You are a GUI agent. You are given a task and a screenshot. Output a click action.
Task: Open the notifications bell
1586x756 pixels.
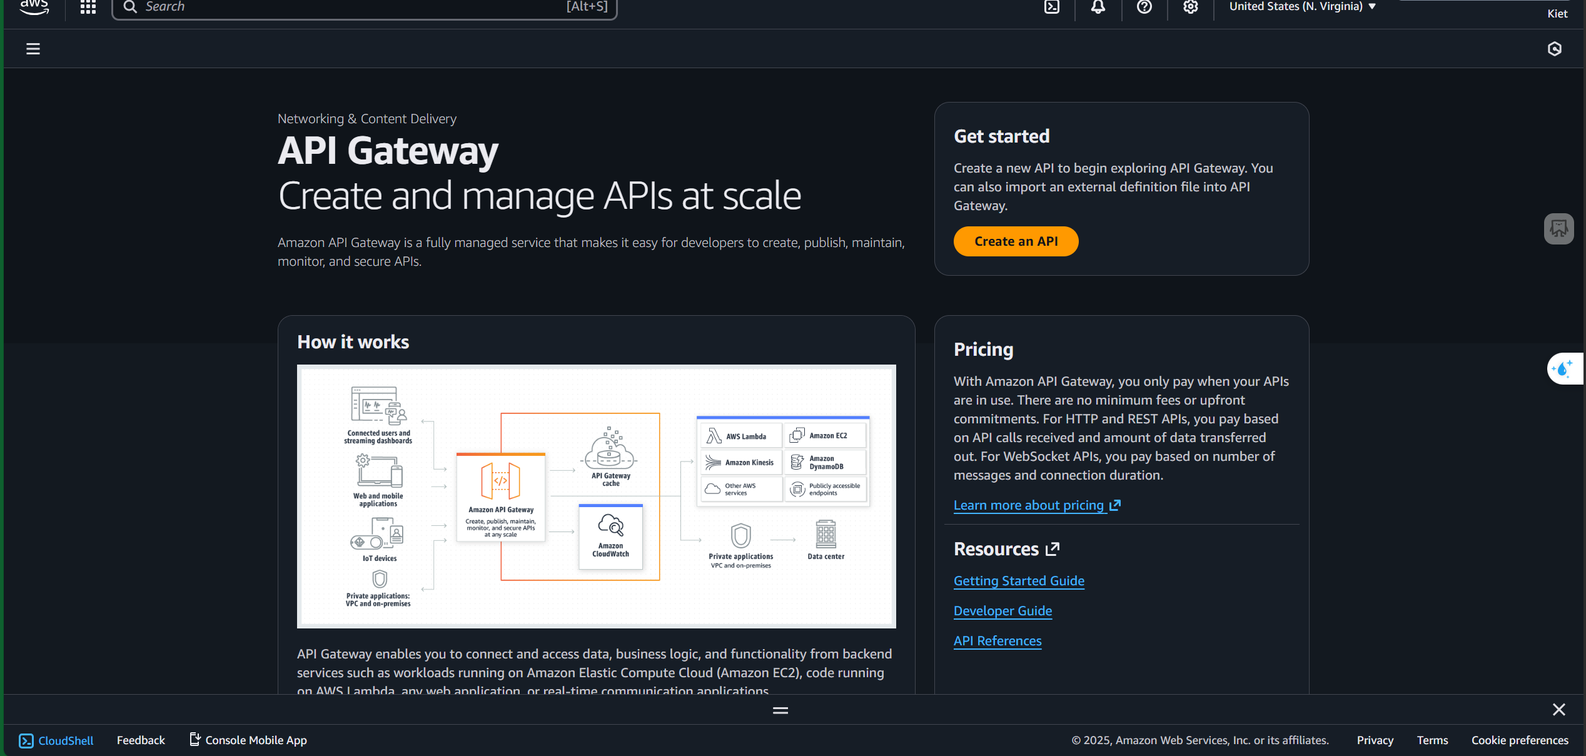(1098, 7)
